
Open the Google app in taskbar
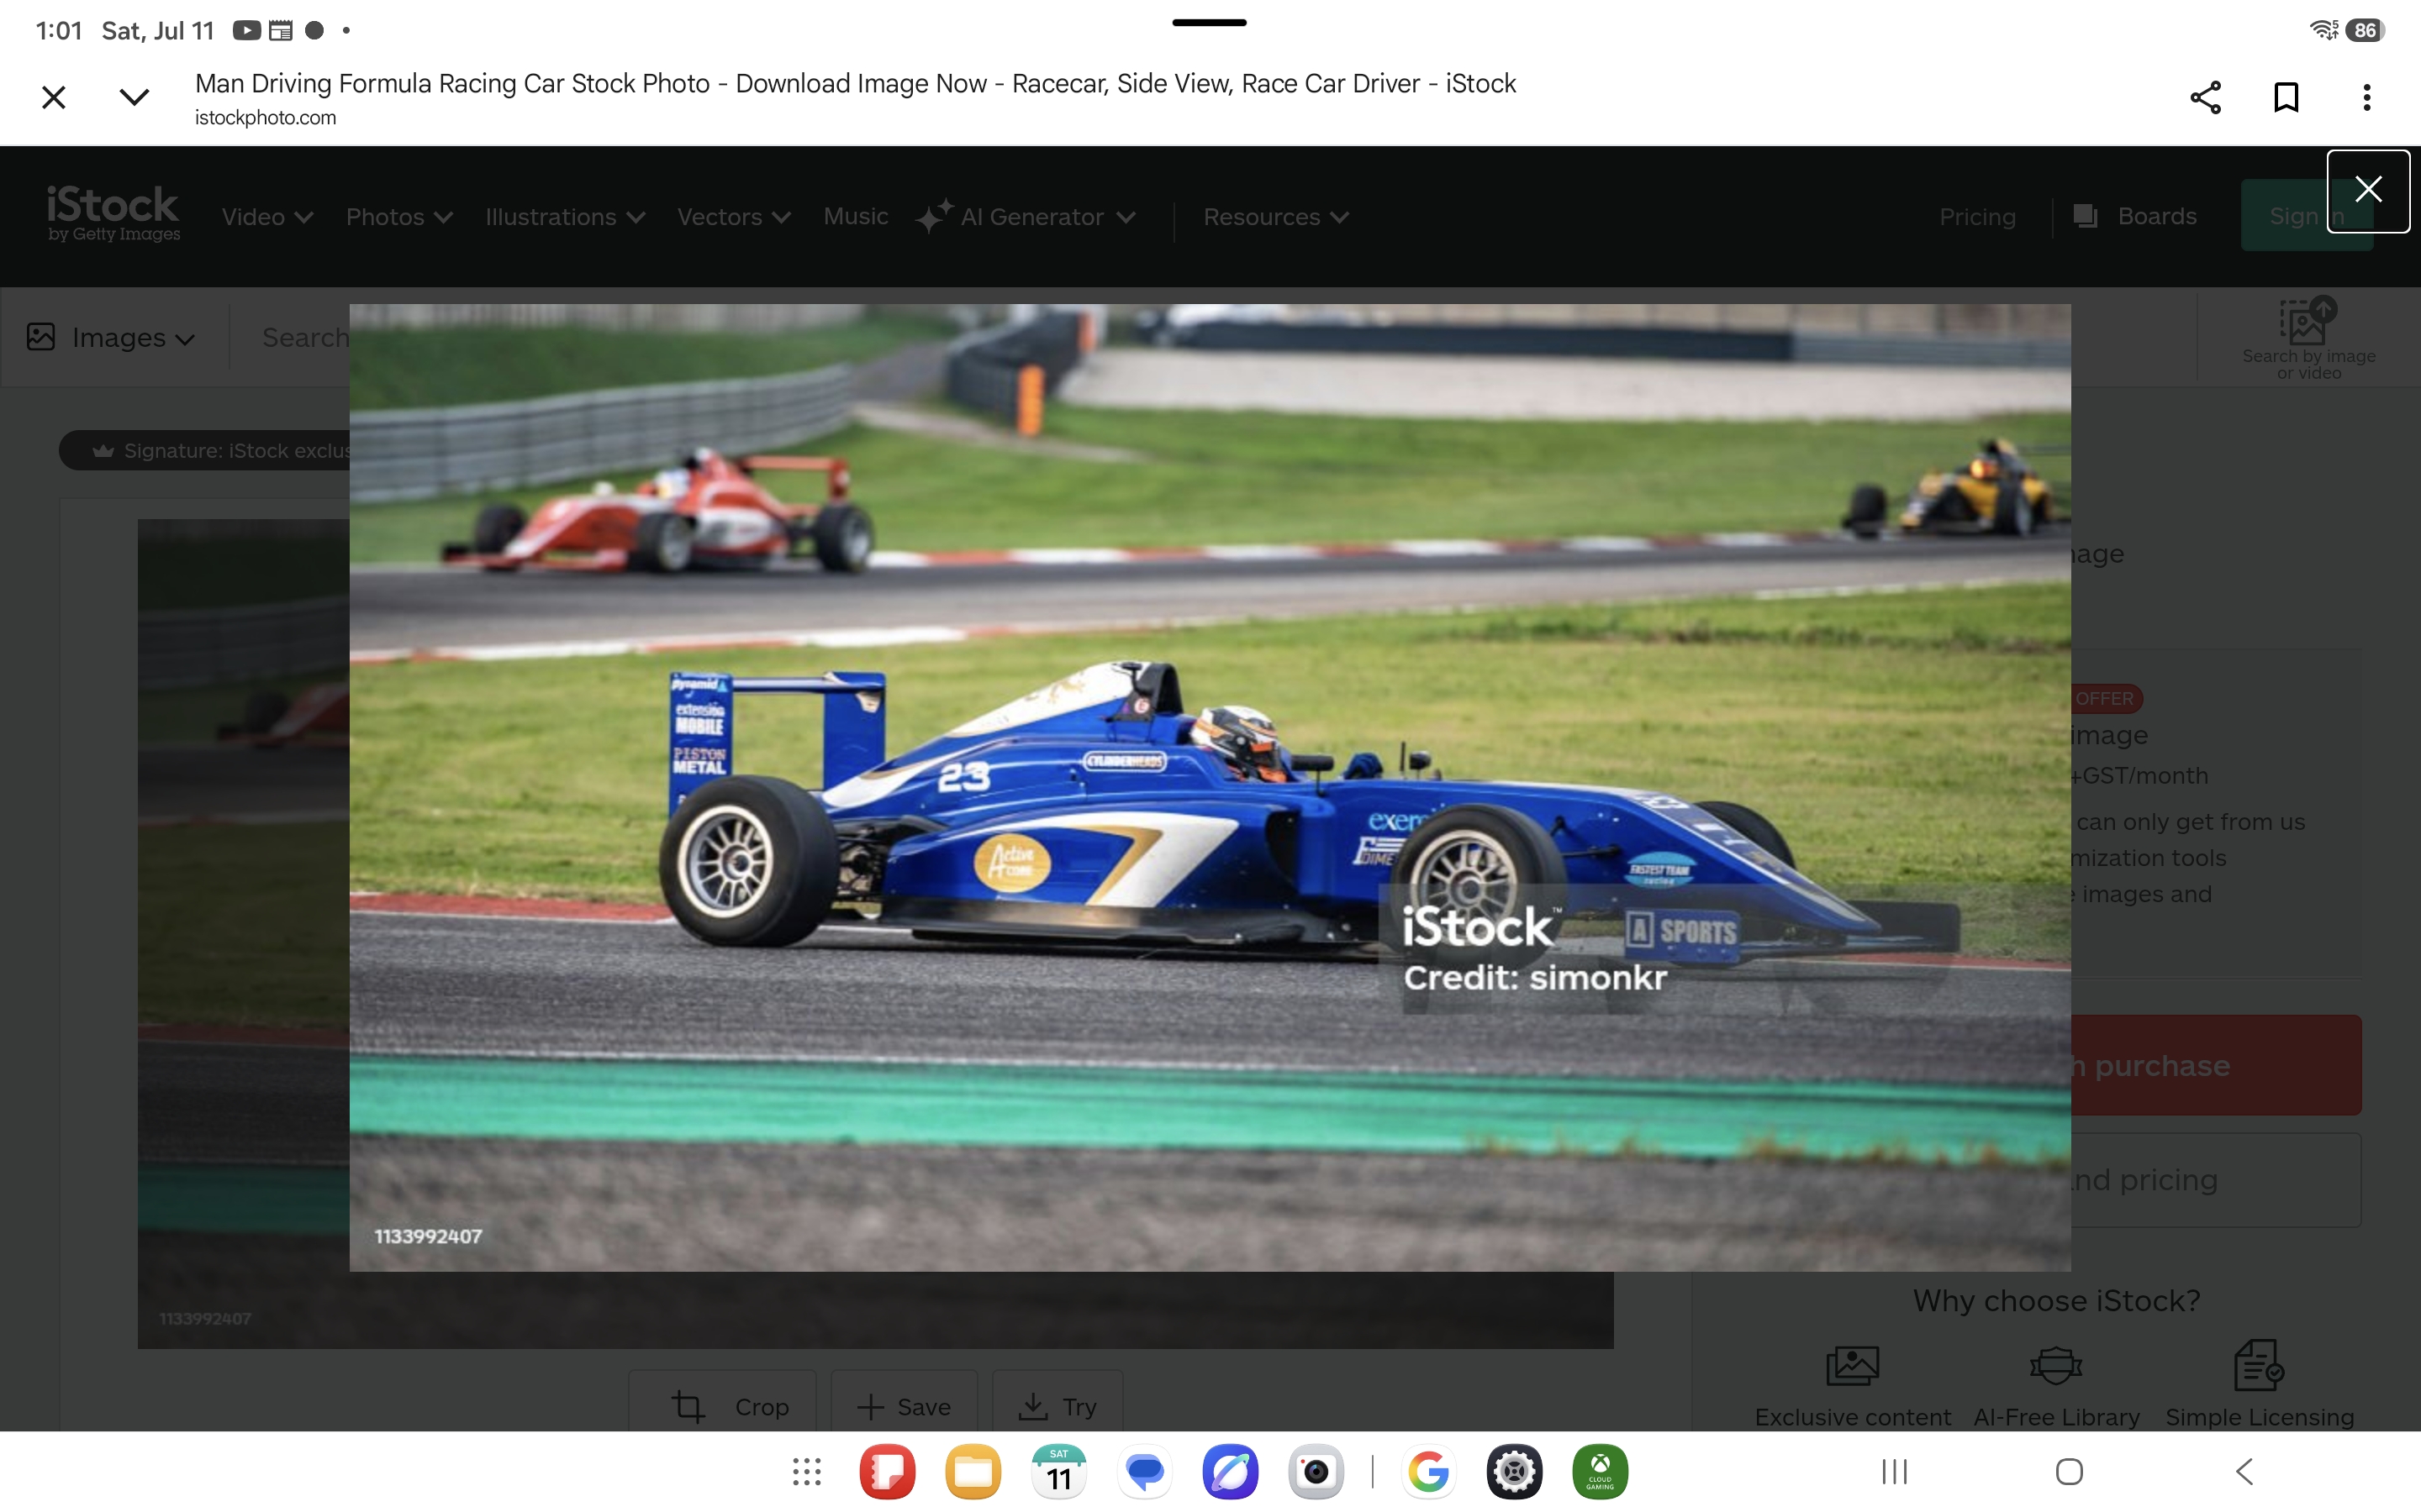pos(1428,1472)
